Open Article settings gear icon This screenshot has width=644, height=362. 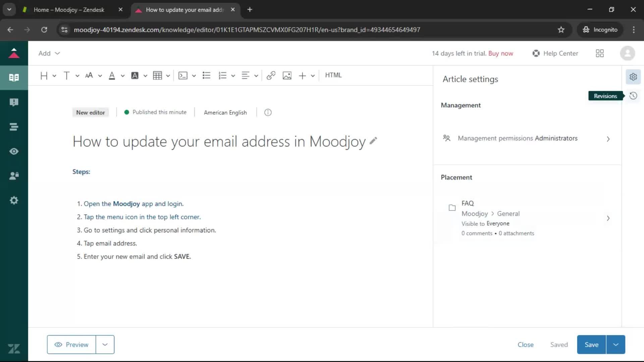pyautogui.click(x=633, y=77)
